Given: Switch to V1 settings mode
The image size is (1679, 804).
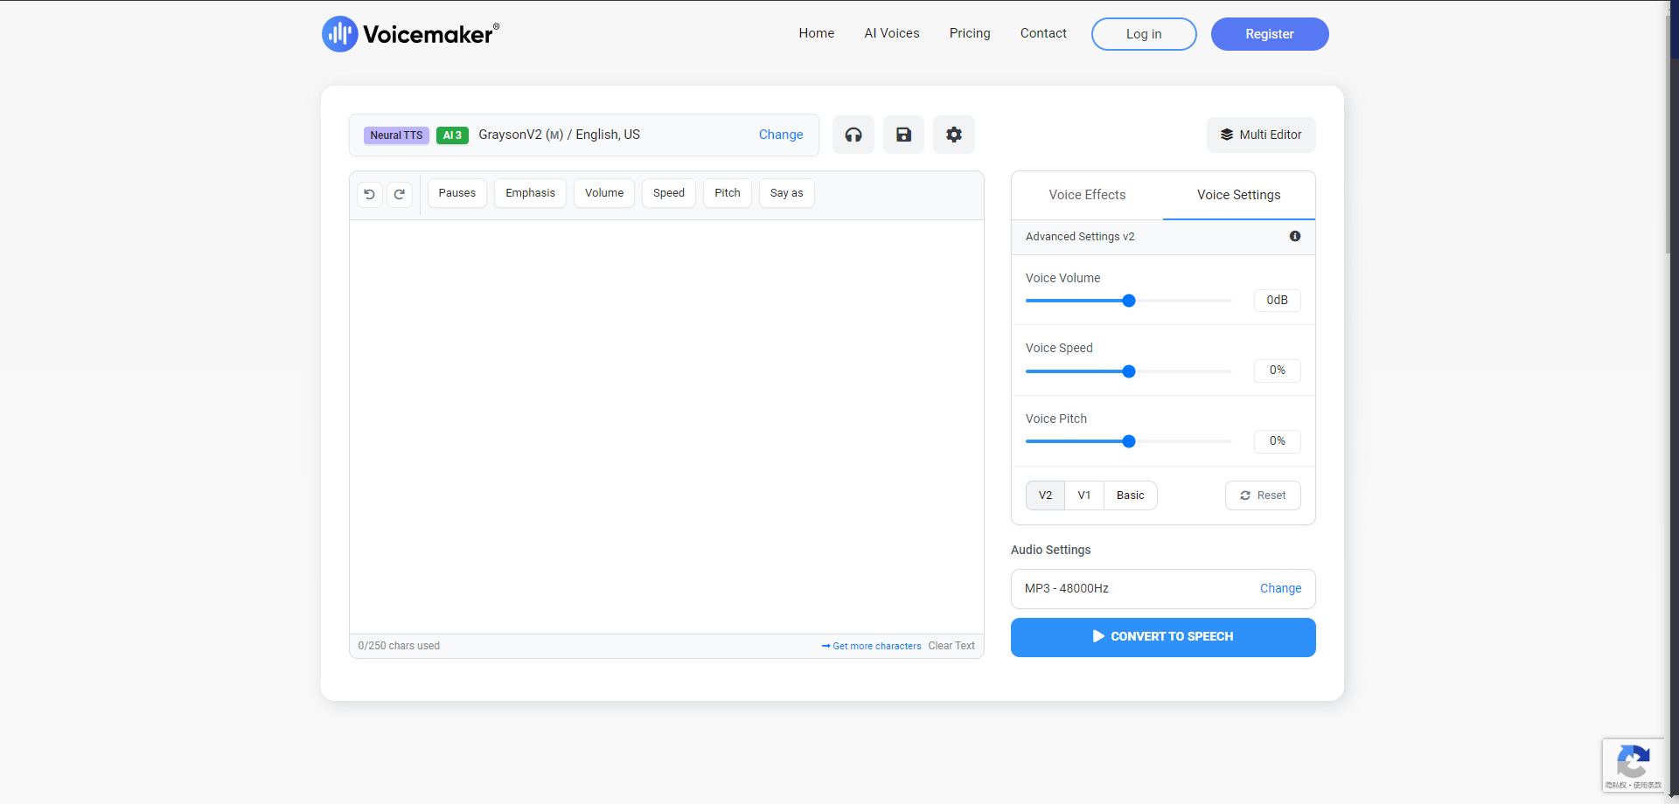Looking at the screenshot, I should pos(1084,496).
